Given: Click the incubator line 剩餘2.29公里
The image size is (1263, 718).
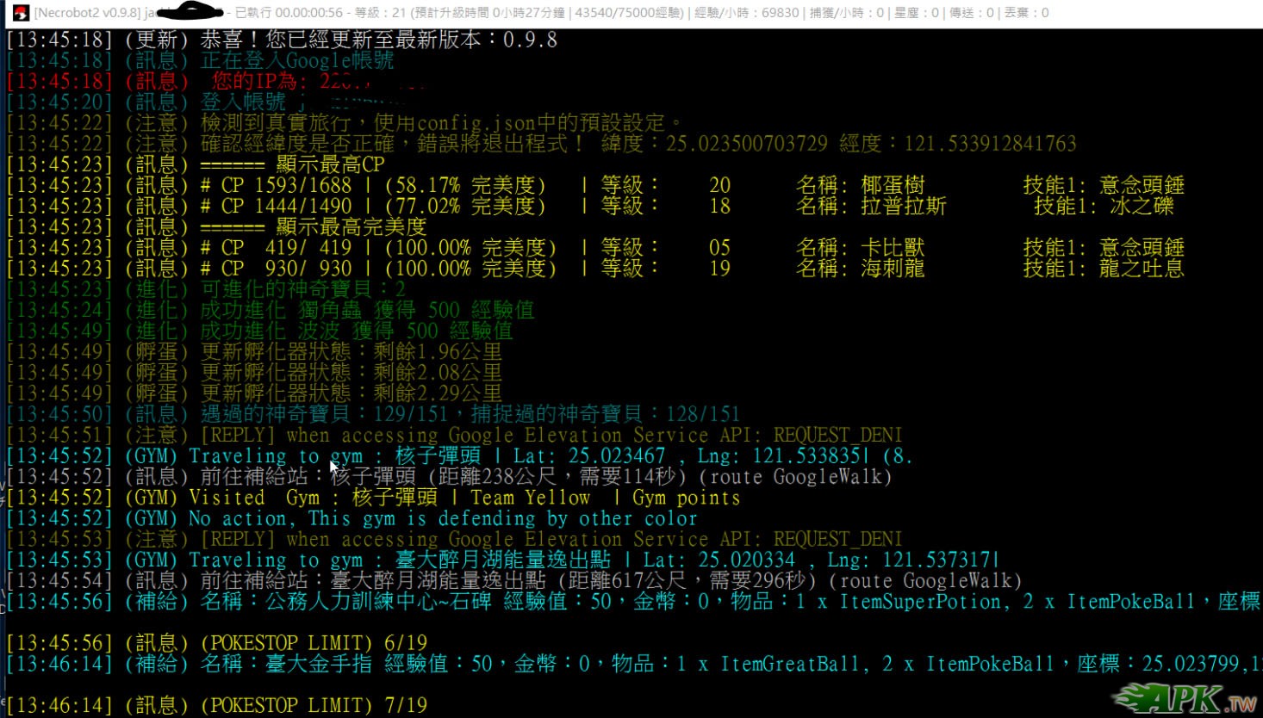Looking at the screenshot, I should tap(254, 393).
